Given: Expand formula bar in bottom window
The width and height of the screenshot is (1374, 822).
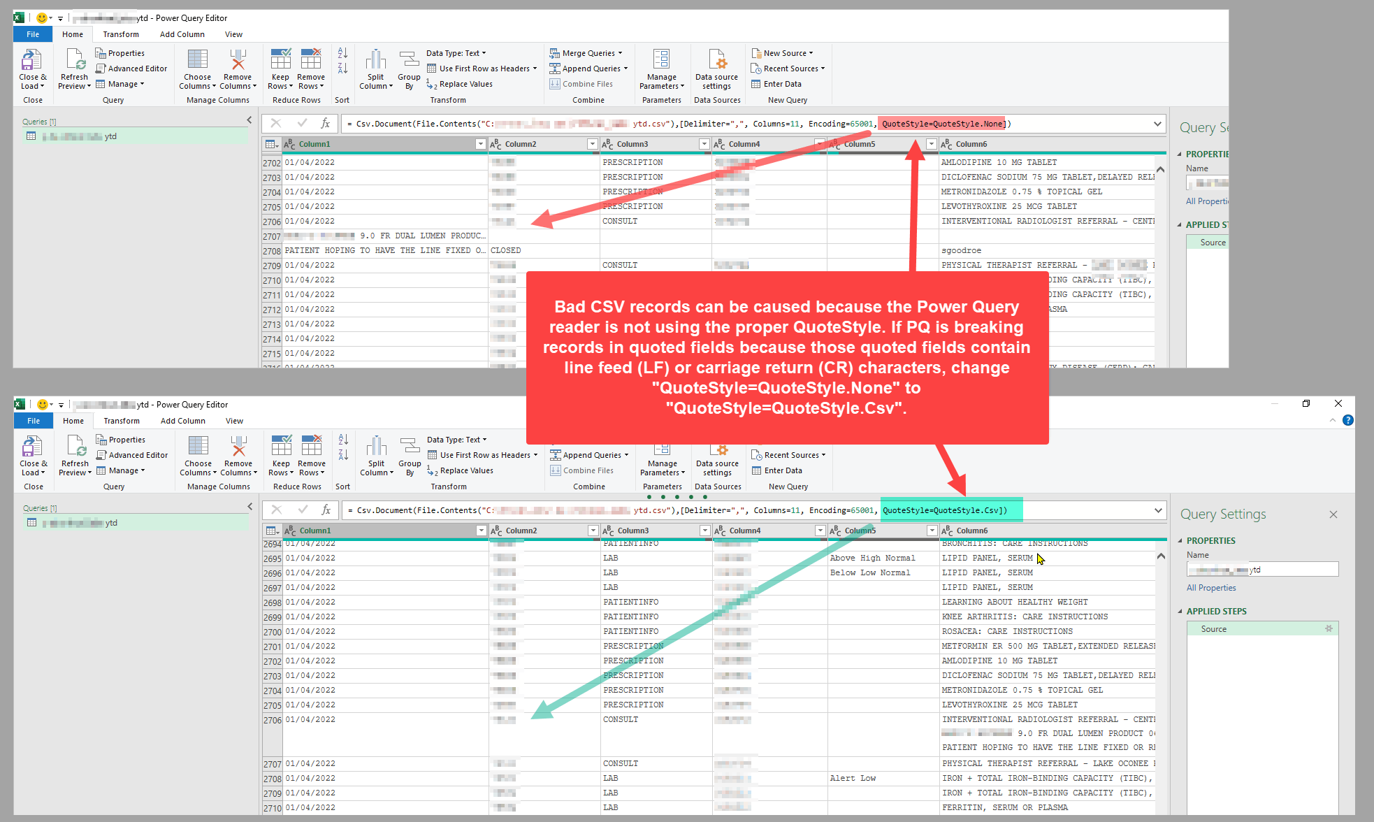Looking at the screenshot, I should coord(1158,510).
